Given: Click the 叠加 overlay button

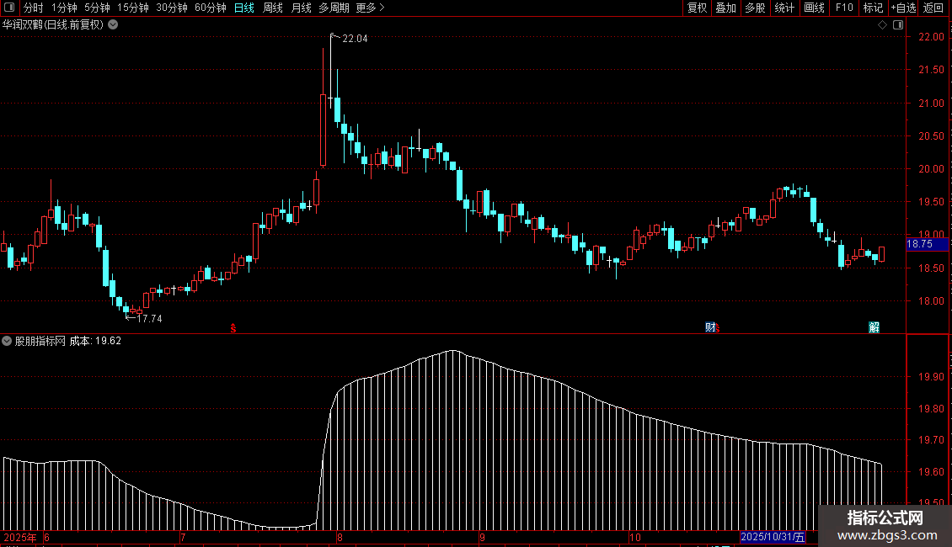Looking at the screenshot, I should click(x=725, y=8).
